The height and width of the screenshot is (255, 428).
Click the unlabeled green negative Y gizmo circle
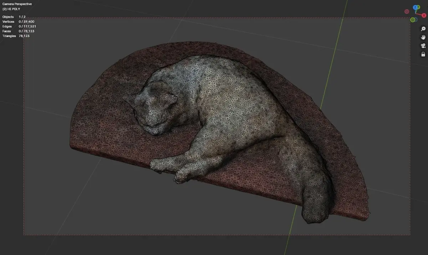point(413,20)
